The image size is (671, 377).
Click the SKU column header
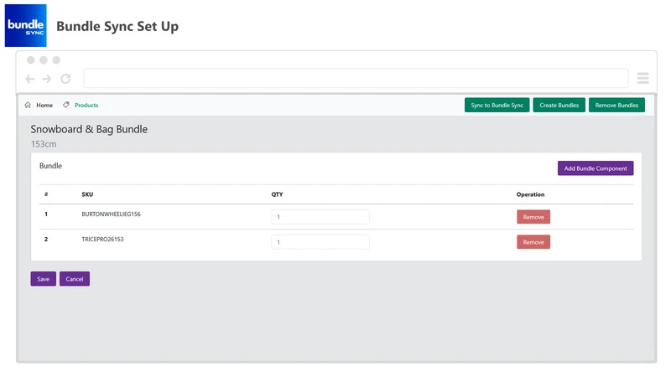click(87, 194)
